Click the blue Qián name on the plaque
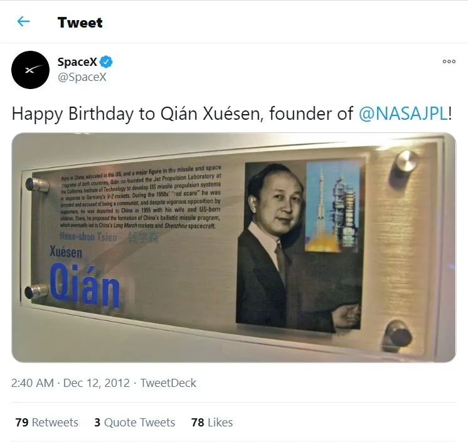 click(84, 287)
